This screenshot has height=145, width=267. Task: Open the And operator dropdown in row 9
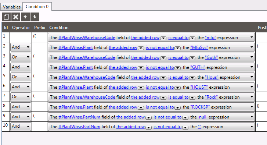click(21, 117)
